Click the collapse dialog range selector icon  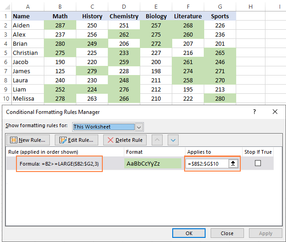233,164
